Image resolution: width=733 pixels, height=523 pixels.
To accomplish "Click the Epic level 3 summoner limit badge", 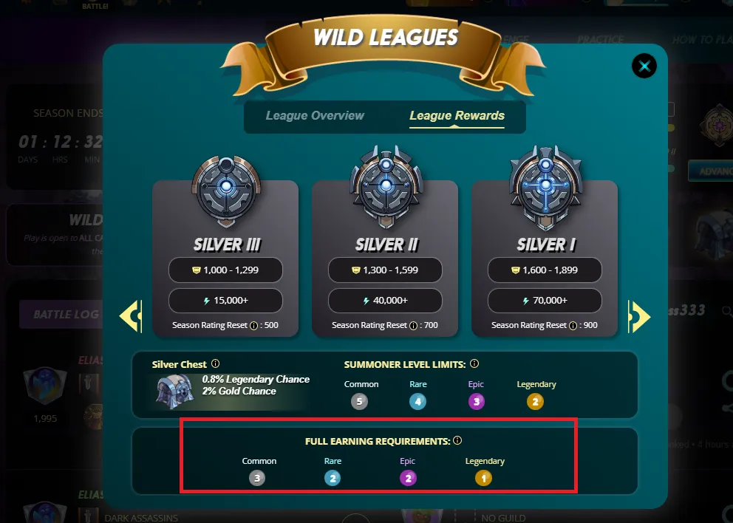I will pyautogui.click(x=477, y=401).
